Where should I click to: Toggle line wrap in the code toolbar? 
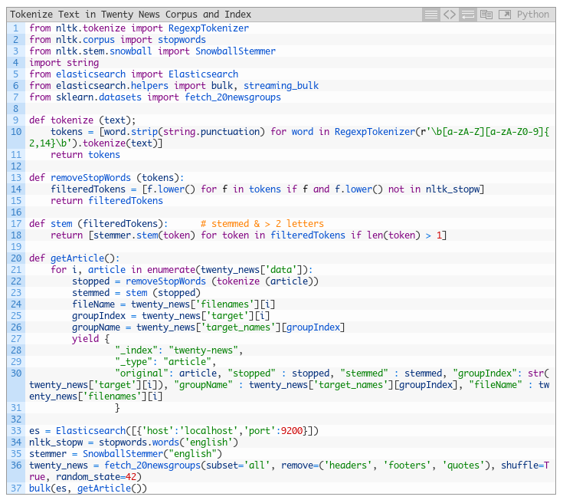468,15
